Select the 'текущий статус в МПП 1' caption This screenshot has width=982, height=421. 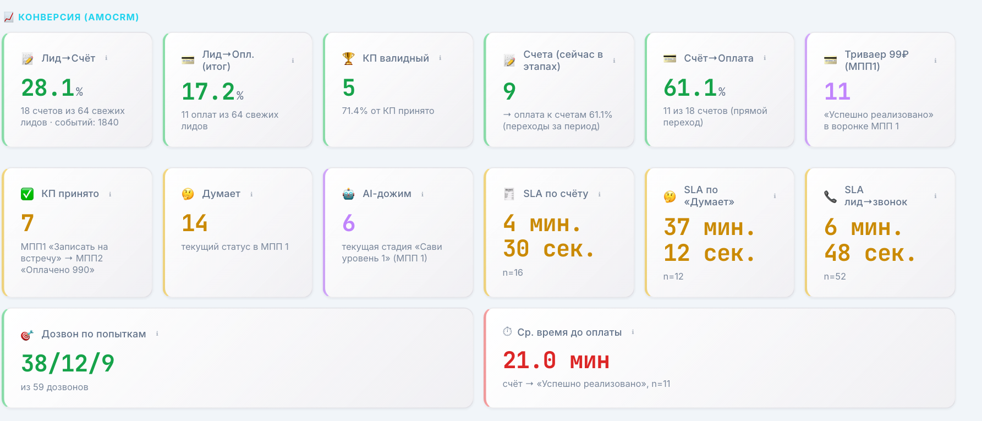tap(235, 247)
